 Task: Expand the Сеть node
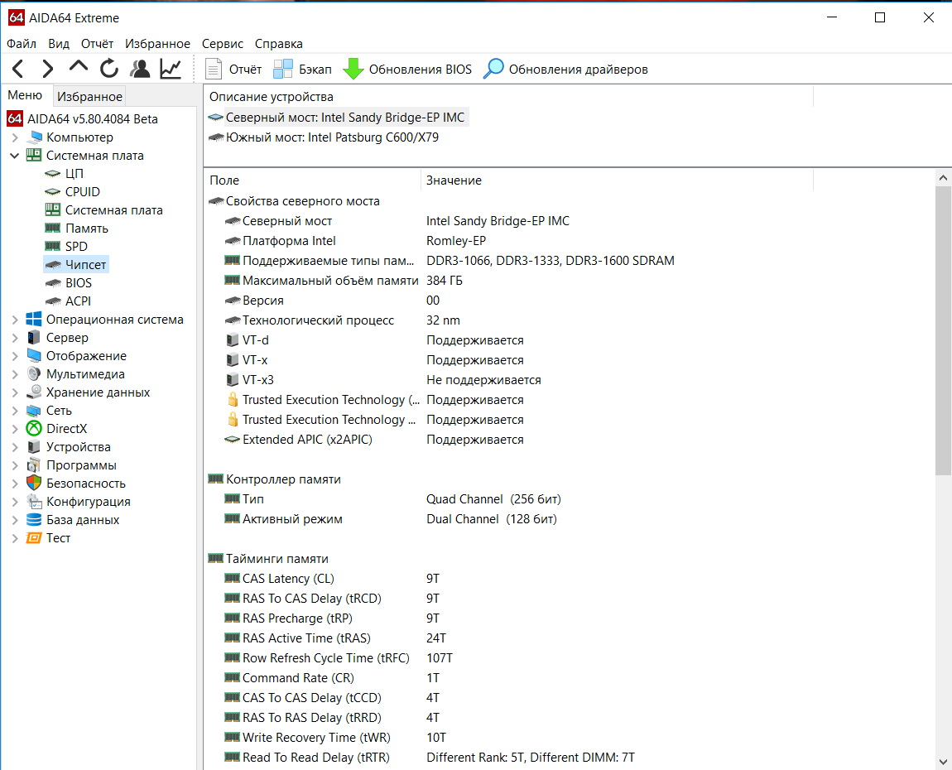(15, 411)
